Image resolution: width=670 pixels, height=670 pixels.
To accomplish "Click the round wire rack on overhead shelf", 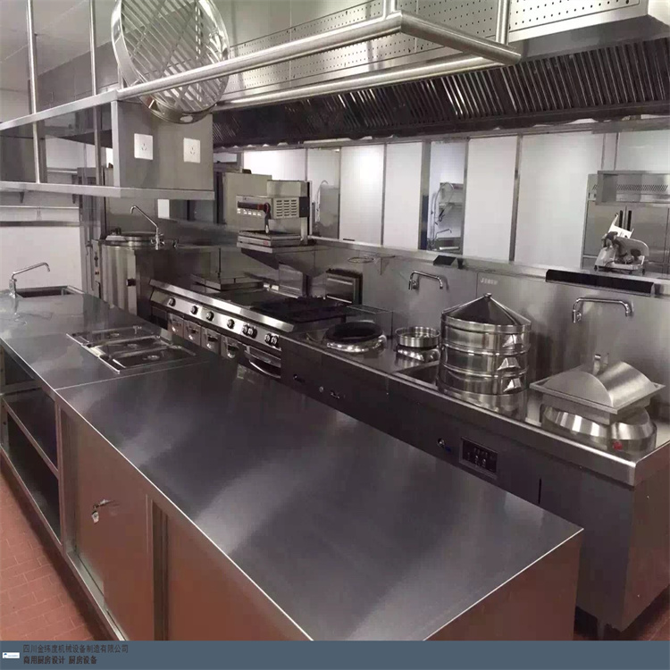I will click(x=171, y=54).
